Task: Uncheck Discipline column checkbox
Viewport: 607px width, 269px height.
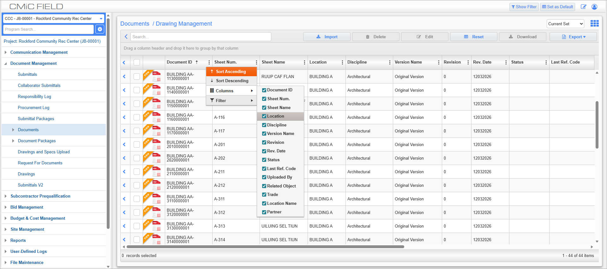Action: (264, 125)
